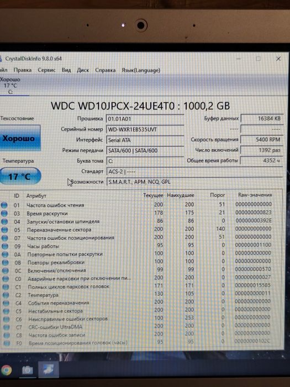The image size is (290, 387).
Task: Open the Справка menu
Action: coord(106,70)
